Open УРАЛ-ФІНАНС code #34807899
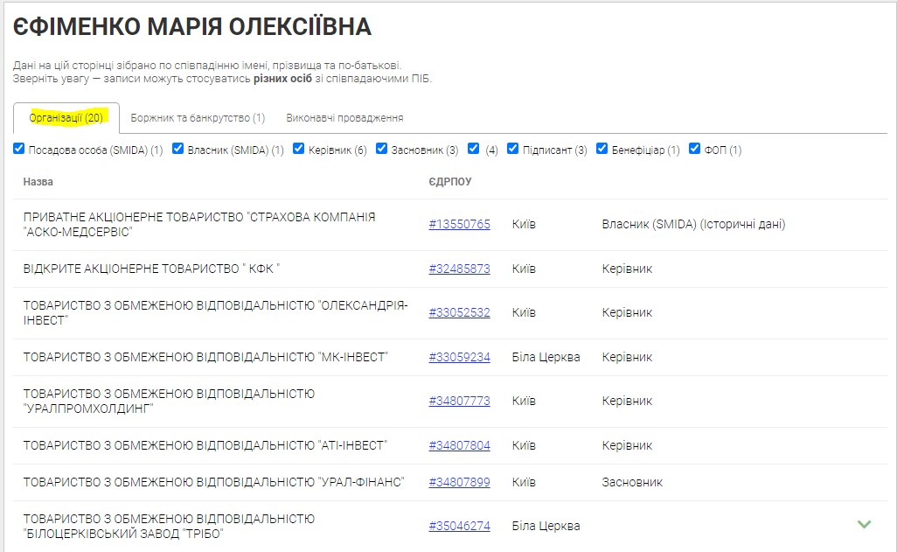Image resolution: width=897 pixels, height=552 pixels. point(459,482)
